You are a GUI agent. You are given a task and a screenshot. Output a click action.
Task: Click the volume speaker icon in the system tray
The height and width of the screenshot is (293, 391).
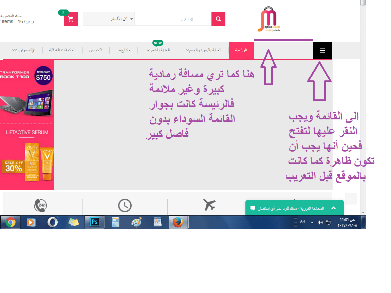[x=320, y=222]
